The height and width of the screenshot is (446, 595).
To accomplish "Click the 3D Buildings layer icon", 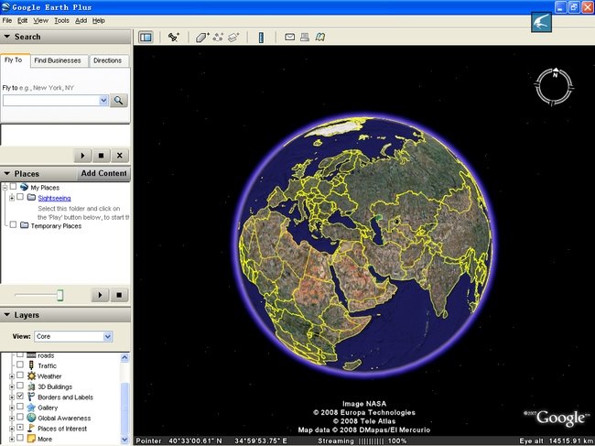I will [31, 386].
